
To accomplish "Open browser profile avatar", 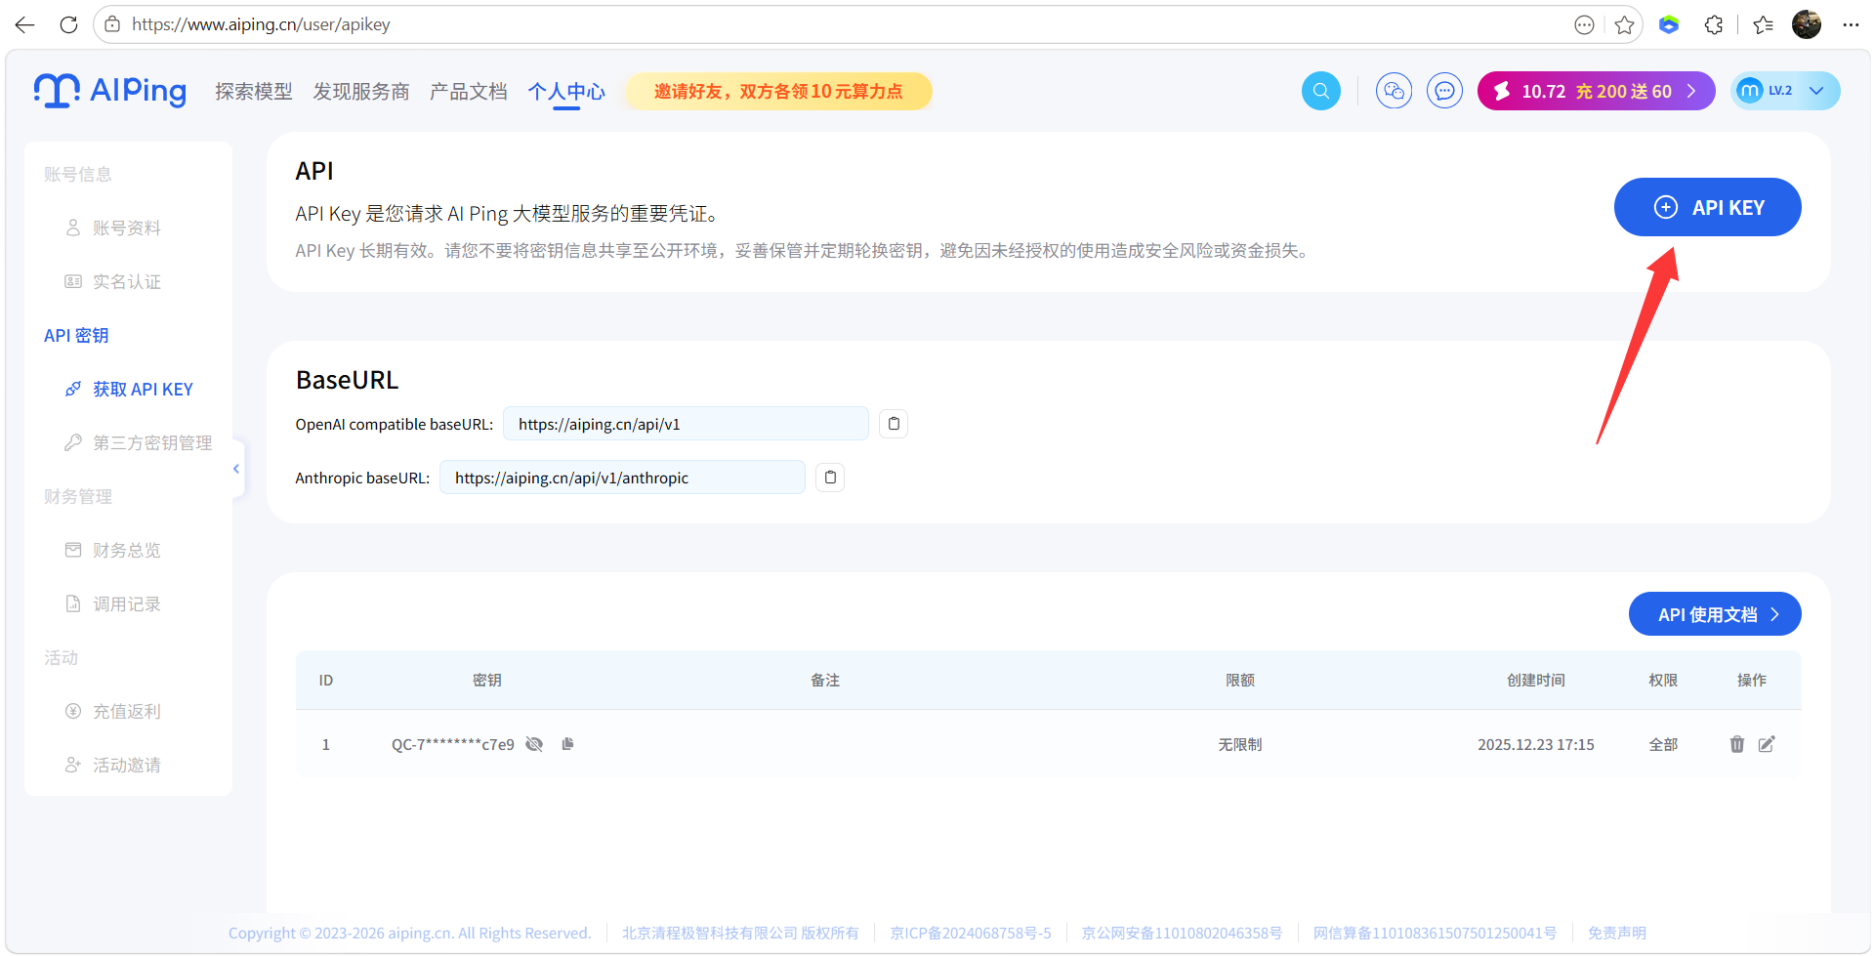I will point(1807,24).
